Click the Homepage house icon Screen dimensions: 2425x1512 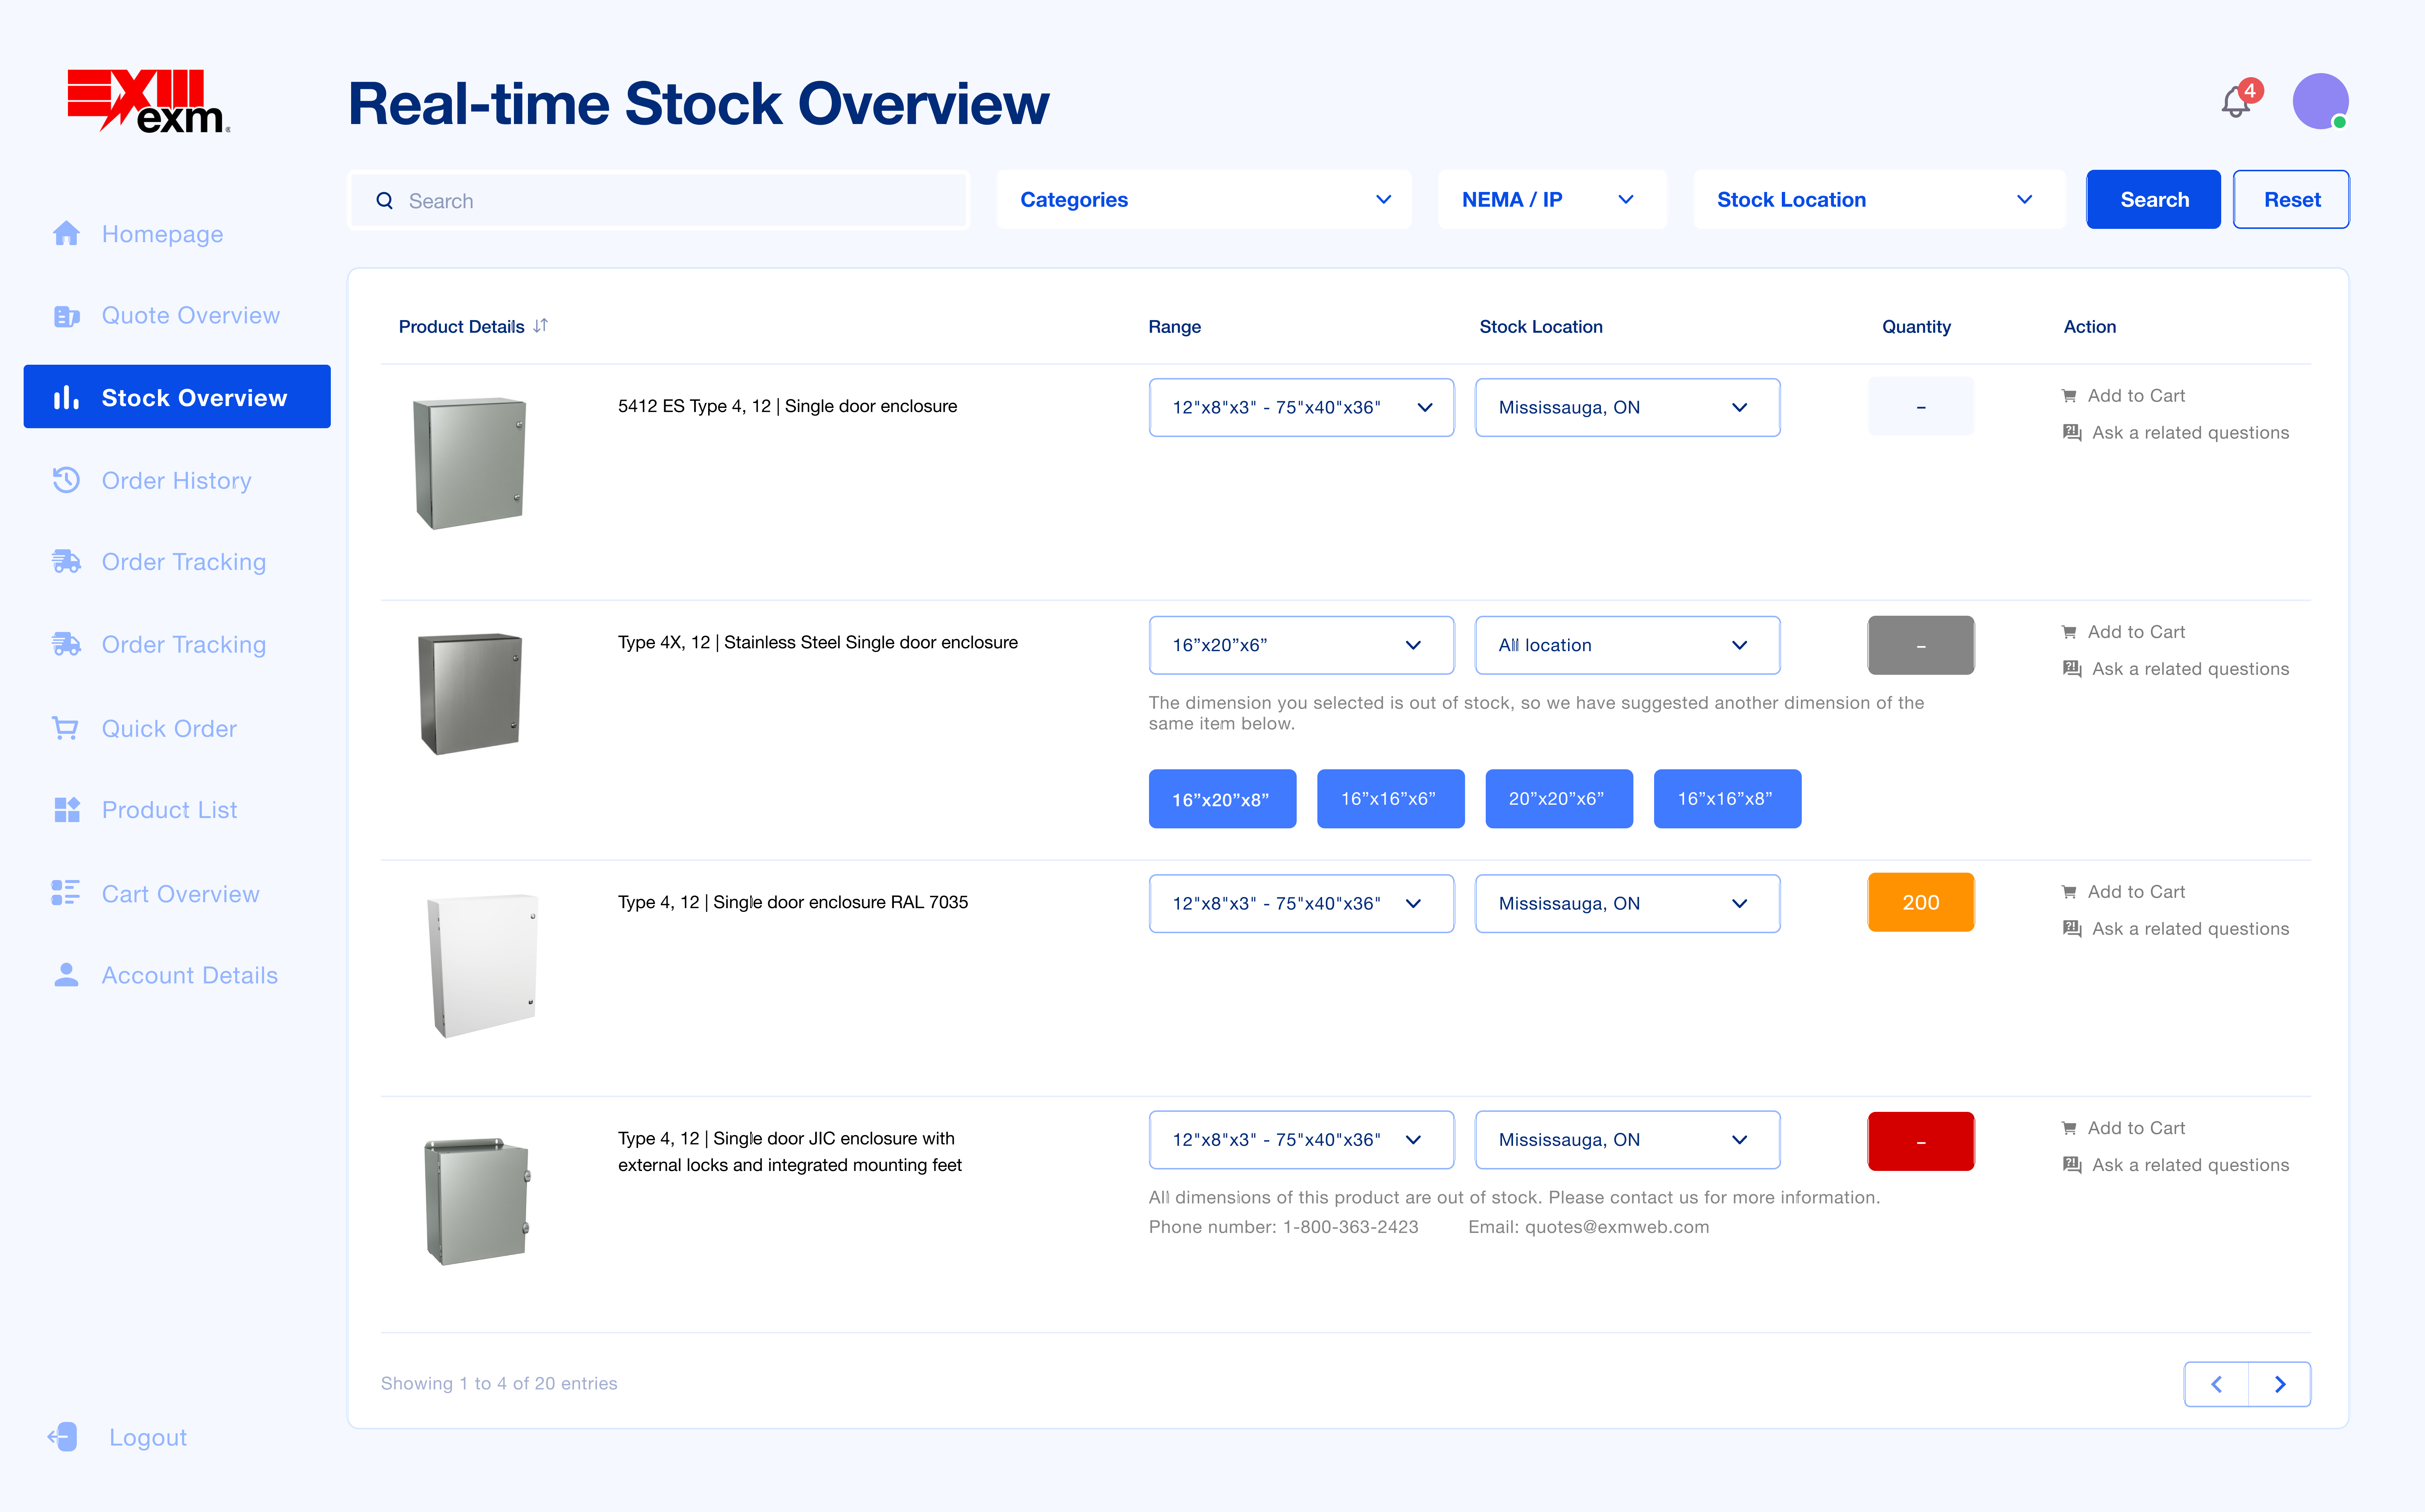(66, 233)
